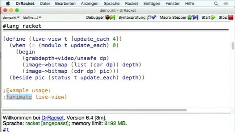Screen dimensions: 235x132
Task: Click the 'live-view' function name in define
Action: coord(47,39)
